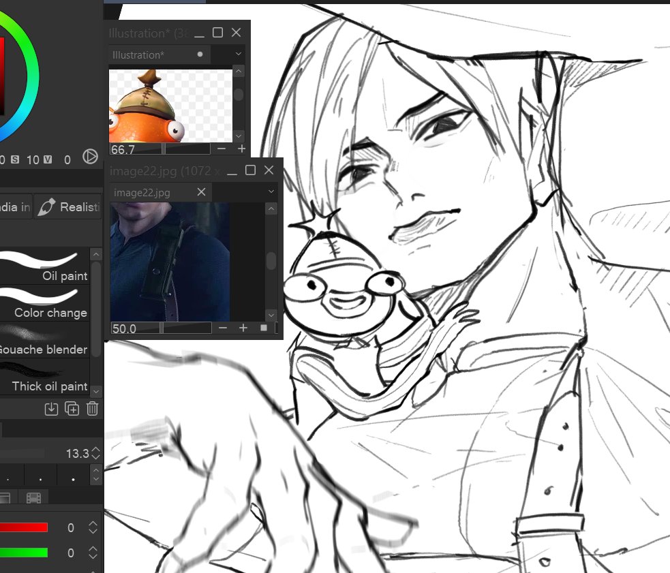Viewport: 670px width, 573px height.
Task: Open the timeline film strip tab
Action: 34,498
